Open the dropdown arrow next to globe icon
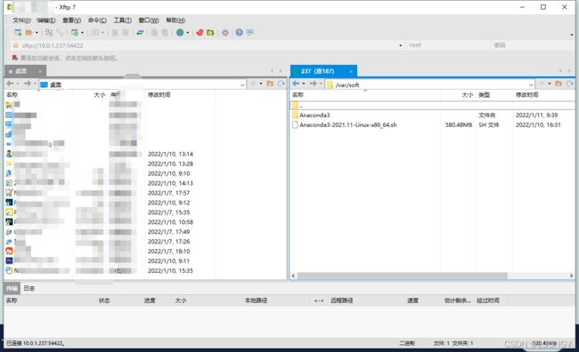This screenshot has width=579, height=352. [x=188, y=33]
